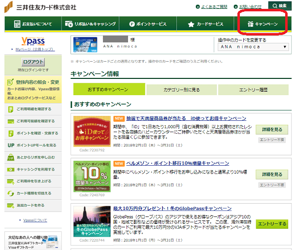Open ポイントを確認・交換する sidebar item

(x=33, y=133)
